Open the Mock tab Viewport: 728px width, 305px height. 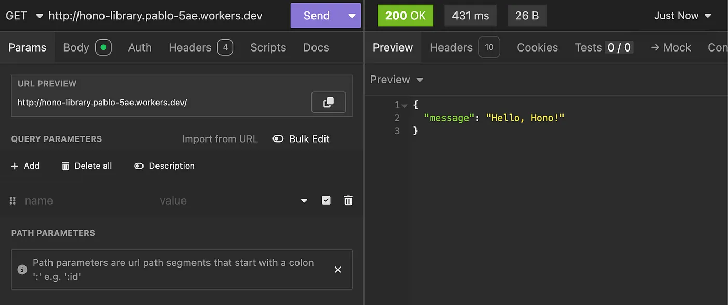(671, 47)
